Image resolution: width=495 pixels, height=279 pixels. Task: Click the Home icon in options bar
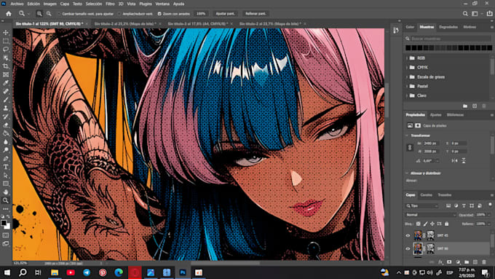pyautogui.click(x=9, y=14)
